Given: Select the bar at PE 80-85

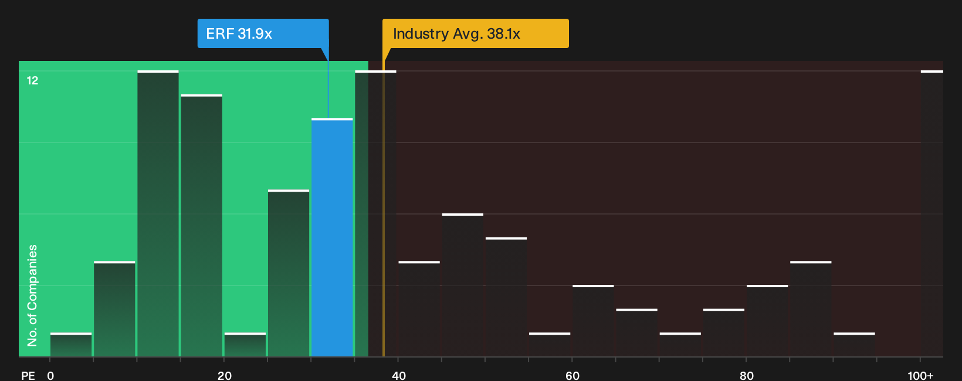Looking at the screenshot, I should click(767, 321).
